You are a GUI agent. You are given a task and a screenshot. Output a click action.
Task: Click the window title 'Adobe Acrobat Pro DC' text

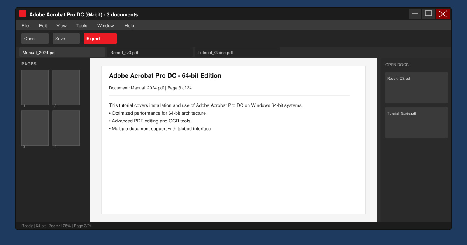click(x=83, y=14)
